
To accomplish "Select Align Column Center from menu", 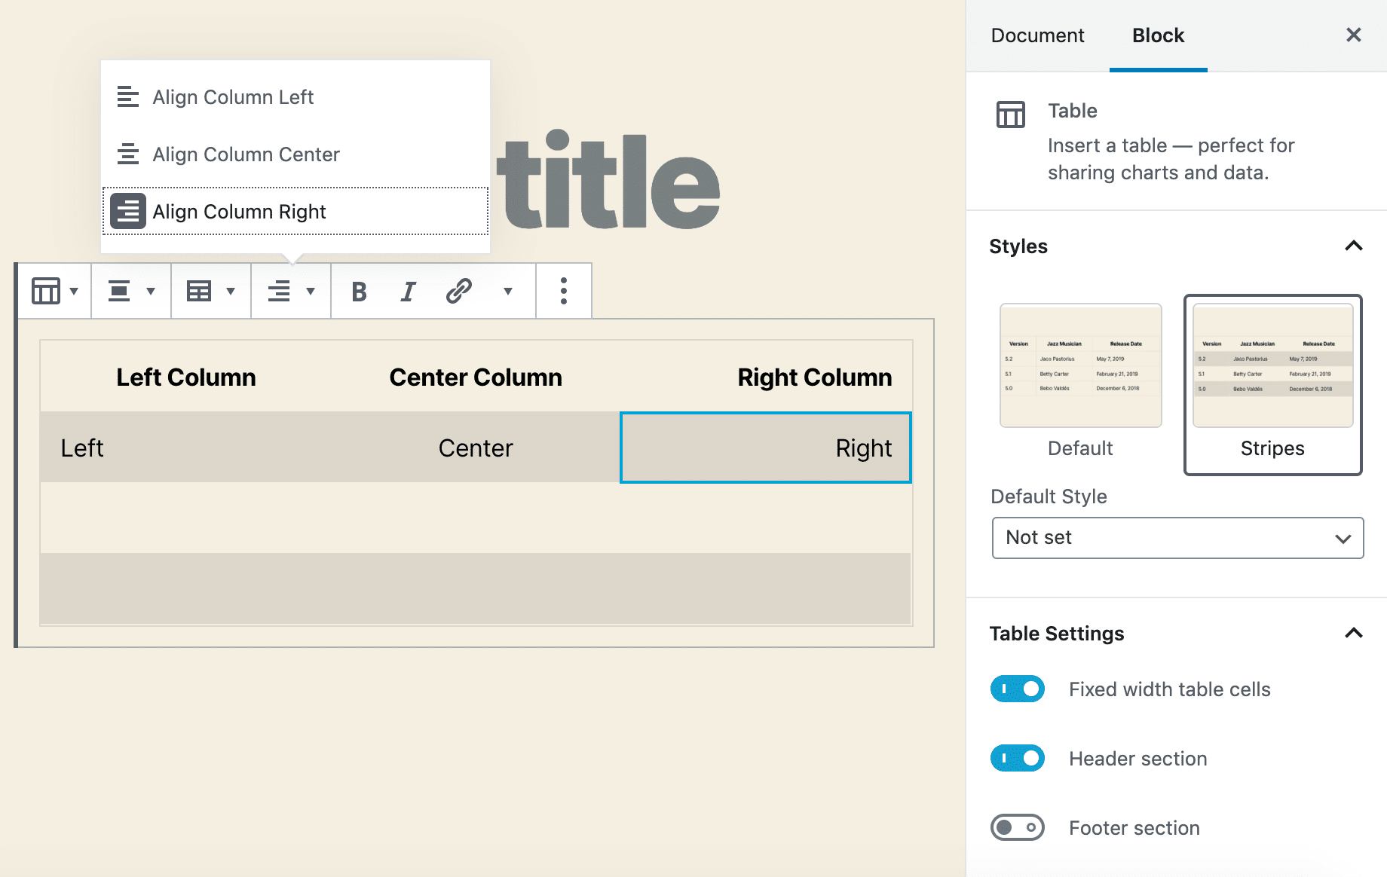I will point(246,154).
